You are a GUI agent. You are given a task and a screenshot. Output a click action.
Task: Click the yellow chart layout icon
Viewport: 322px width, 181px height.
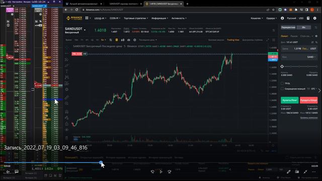click(116, 40)
